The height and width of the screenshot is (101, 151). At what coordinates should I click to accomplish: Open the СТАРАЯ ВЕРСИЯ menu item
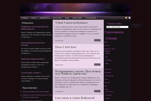coord(90,18)
